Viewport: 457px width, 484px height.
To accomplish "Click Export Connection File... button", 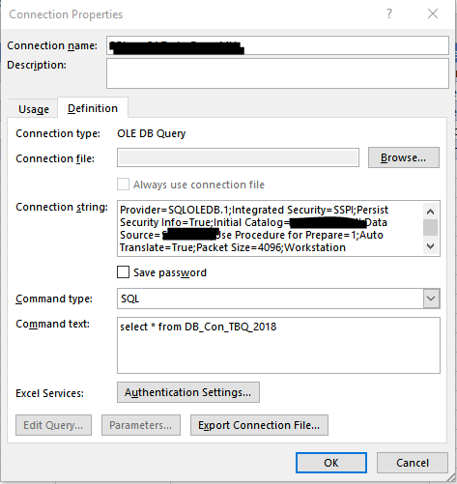I will (259, 425).
